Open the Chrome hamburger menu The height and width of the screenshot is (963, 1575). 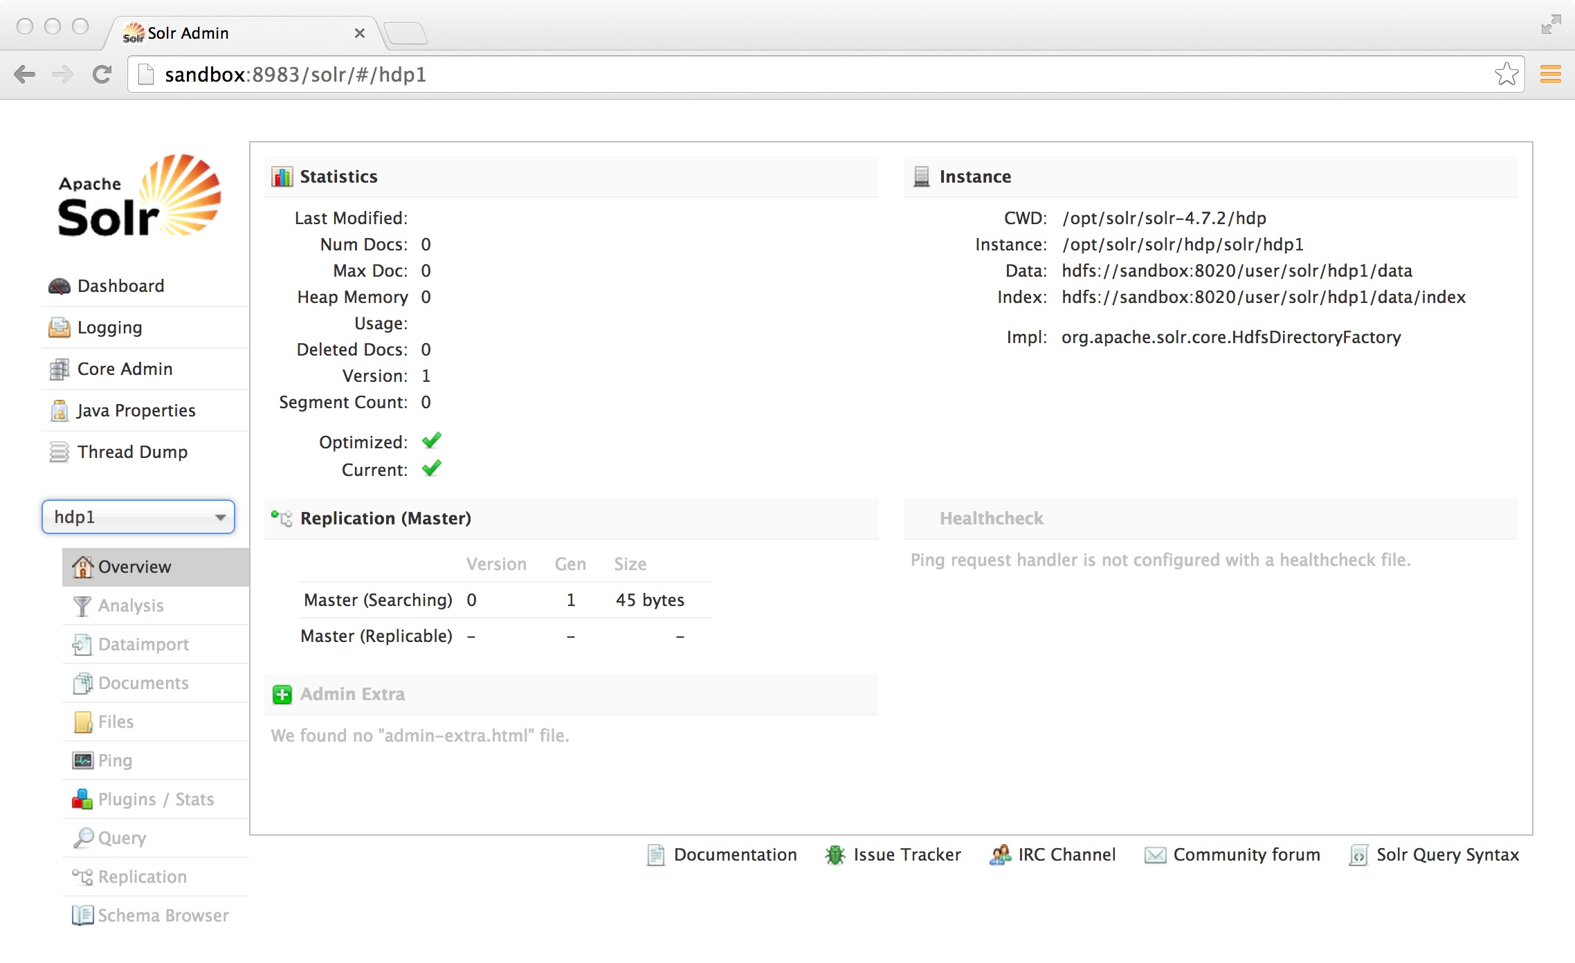[x=1550, y=75]
